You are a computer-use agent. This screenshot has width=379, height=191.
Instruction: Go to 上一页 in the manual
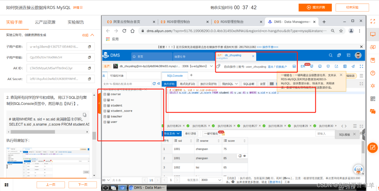(x=51, y=185)
